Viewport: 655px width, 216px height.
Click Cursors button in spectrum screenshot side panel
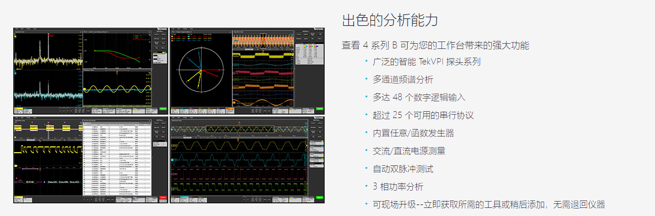point(157,34)
